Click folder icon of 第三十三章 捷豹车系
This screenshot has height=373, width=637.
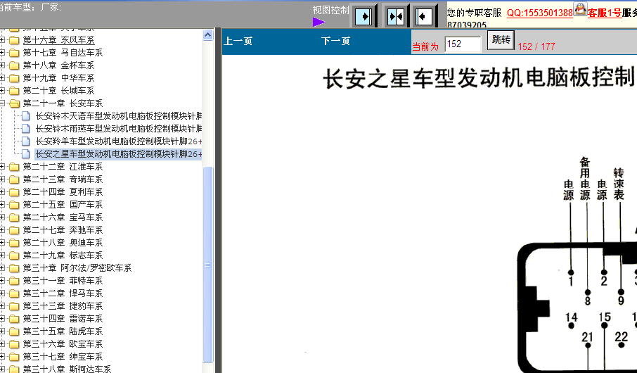tap(14, 305)
